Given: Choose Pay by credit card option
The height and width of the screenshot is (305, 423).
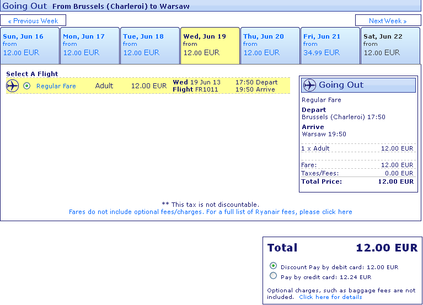Looking at the screenshot, I should [273, 276].
